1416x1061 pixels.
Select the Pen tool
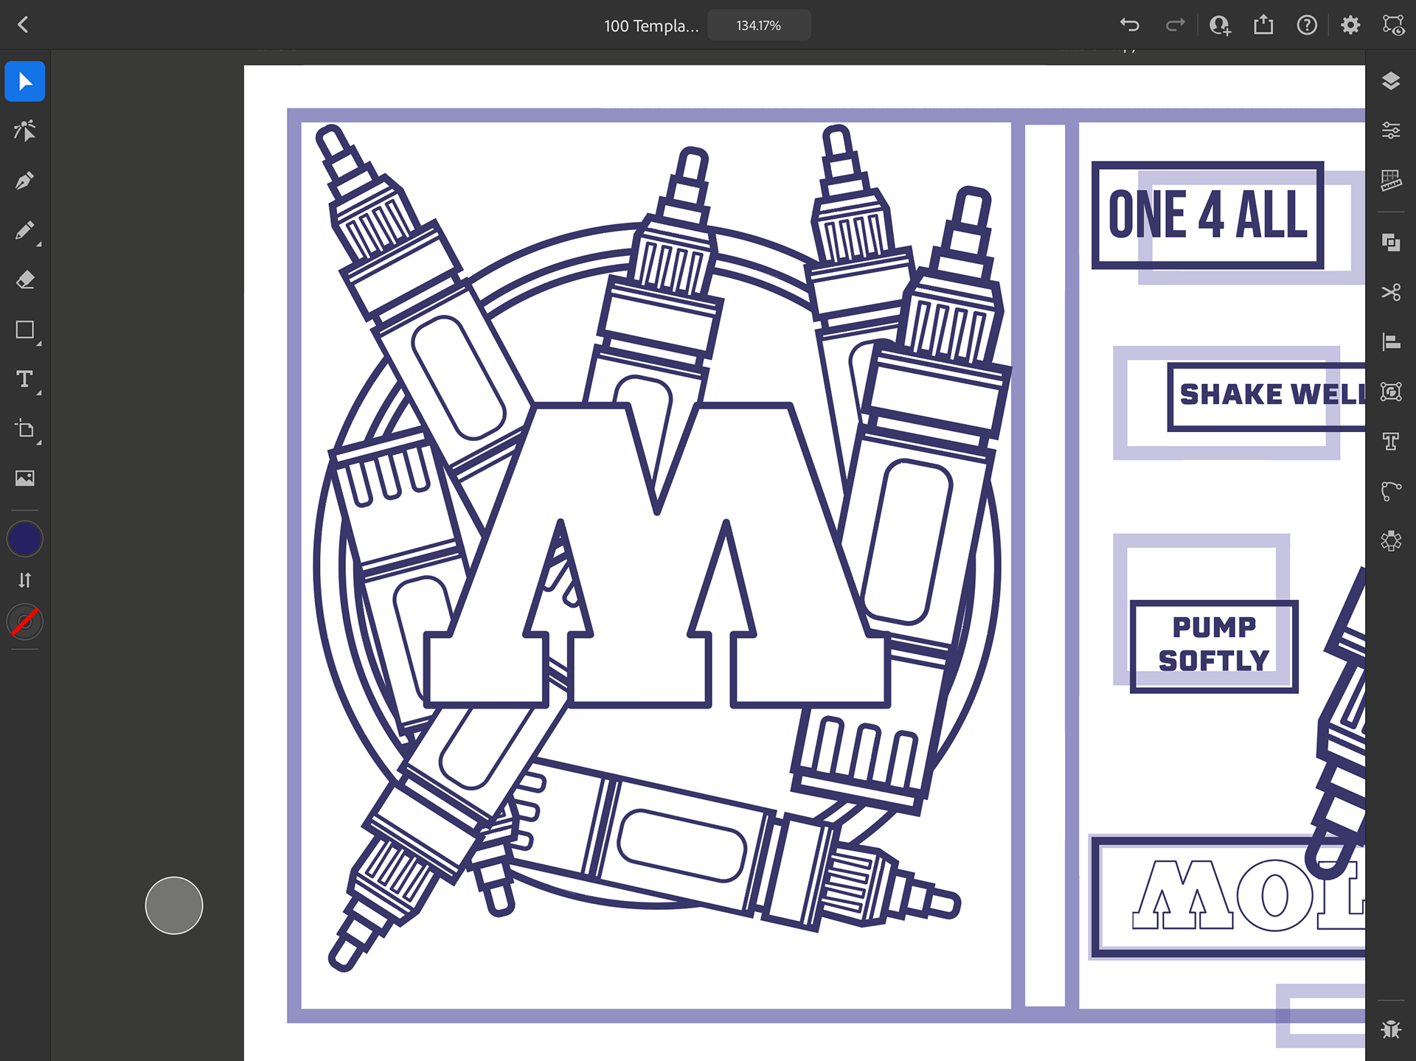click(x=25, y=181)
